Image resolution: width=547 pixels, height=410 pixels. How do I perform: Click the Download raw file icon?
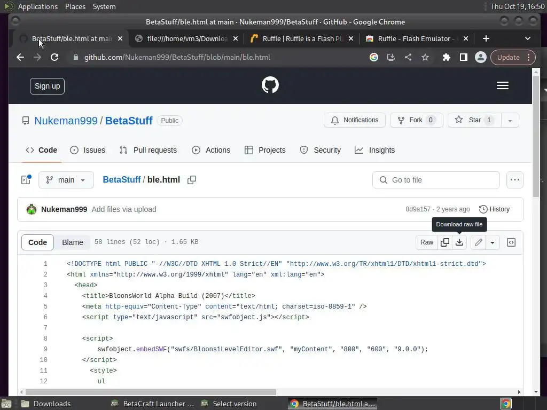[x=459, y=242]
